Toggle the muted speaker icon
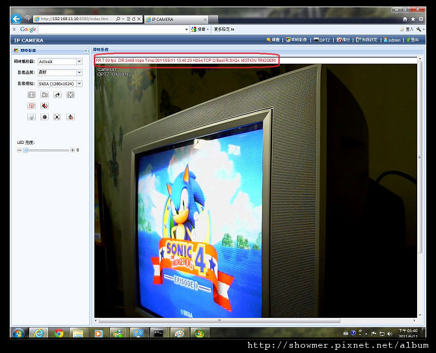Image resolution: width=436 pixels, height=353 pixels. point(44,106)
